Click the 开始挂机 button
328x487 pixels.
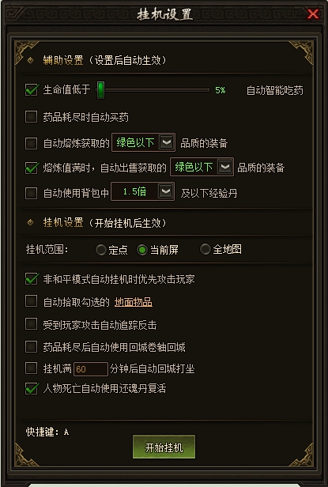pos(164,447)
